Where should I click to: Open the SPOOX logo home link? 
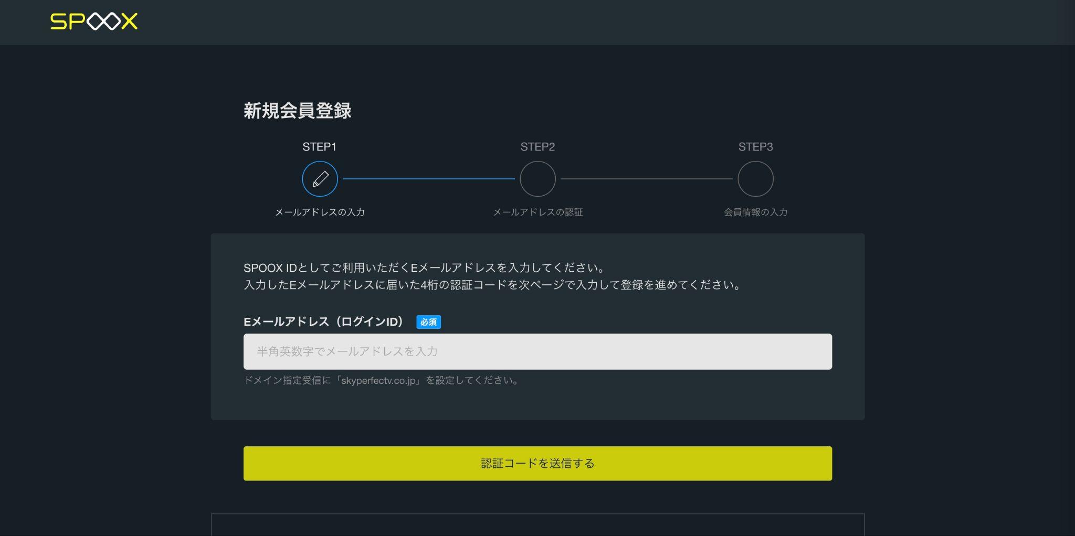coord(94,22)
